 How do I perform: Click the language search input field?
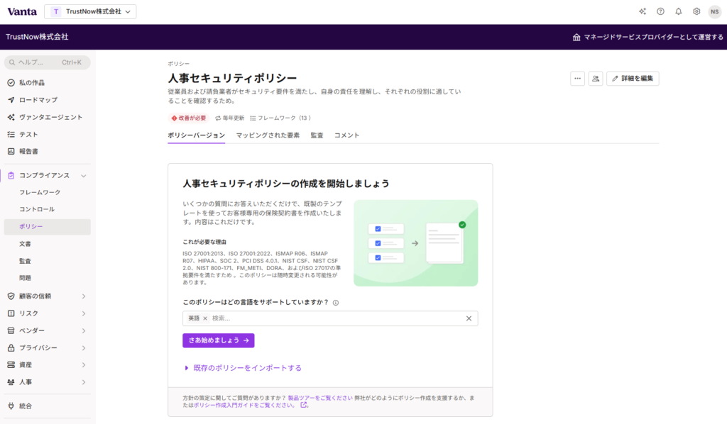pyautogui.click(x=334, y=318)
